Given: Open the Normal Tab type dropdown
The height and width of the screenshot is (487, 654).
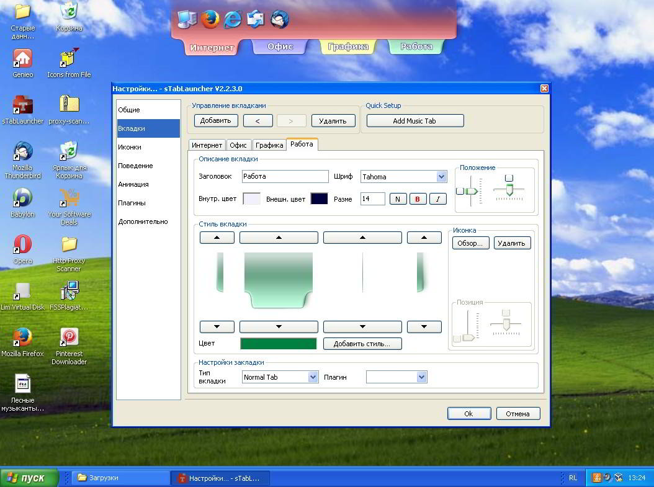Looking at the screenshot, I should [313, 377].
